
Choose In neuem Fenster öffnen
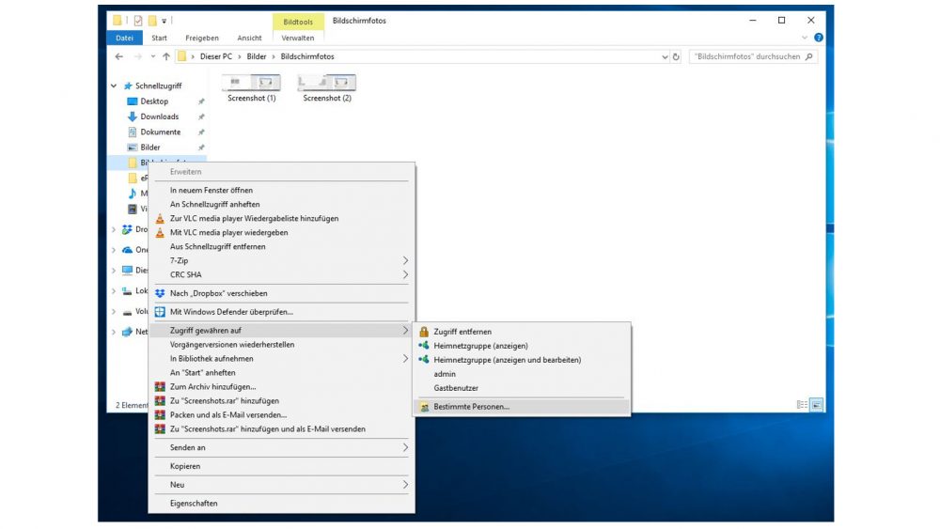[x=211, y=191]
